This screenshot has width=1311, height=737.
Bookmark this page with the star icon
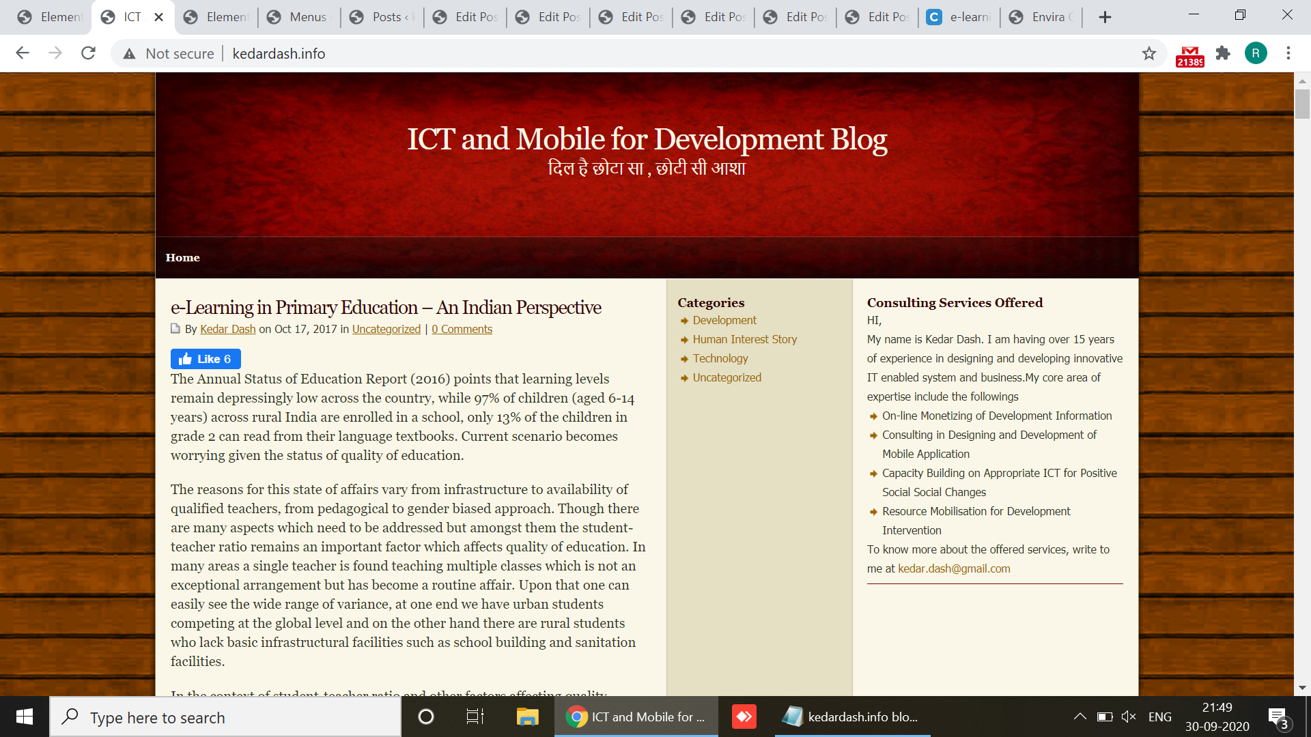click(1149, 53)
